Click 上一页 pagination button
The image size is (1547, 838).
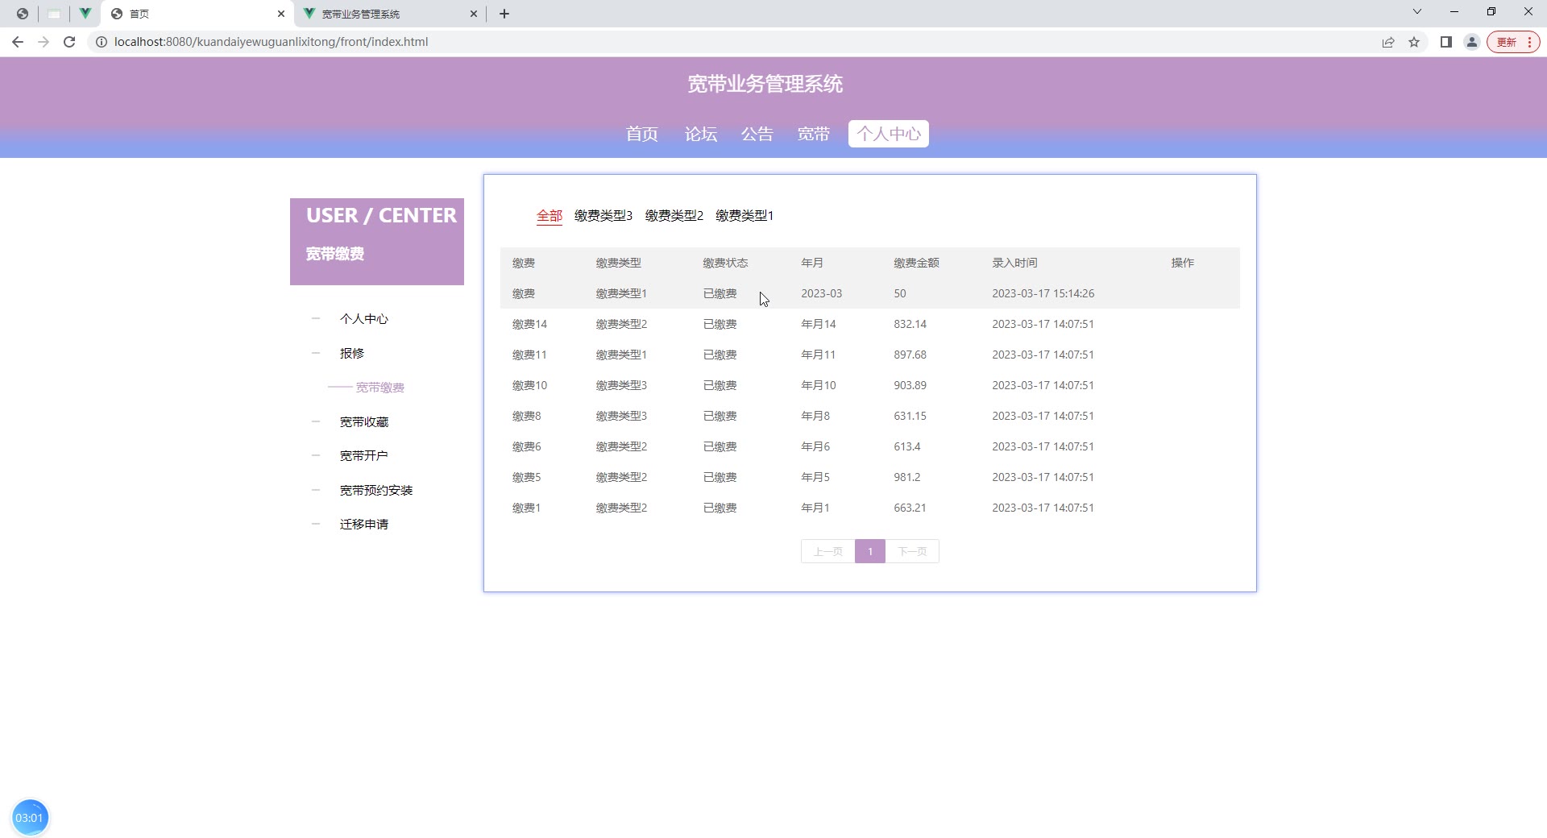827,551
